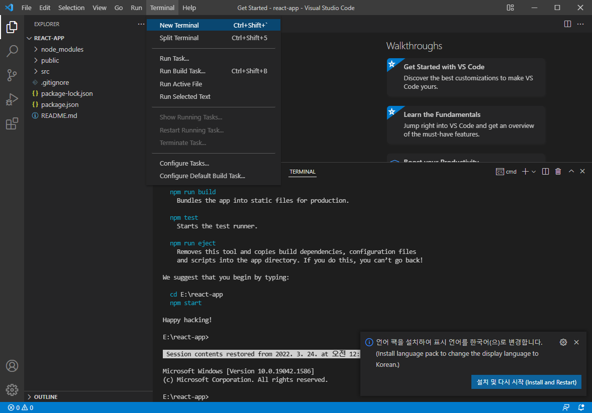Viewport: 592px width, 413px height.
Task: Open the View menu
Action: click(100, 8)
